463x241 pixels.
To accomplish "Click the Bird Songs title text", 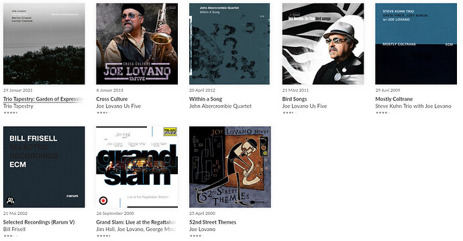I will coord(295,99).
